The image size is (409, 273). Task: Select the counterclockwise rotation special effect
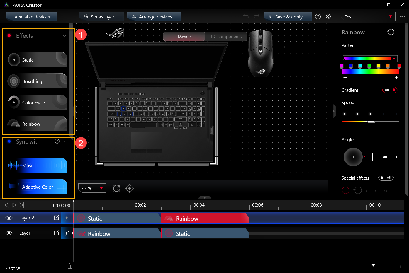tap(358, 190)
